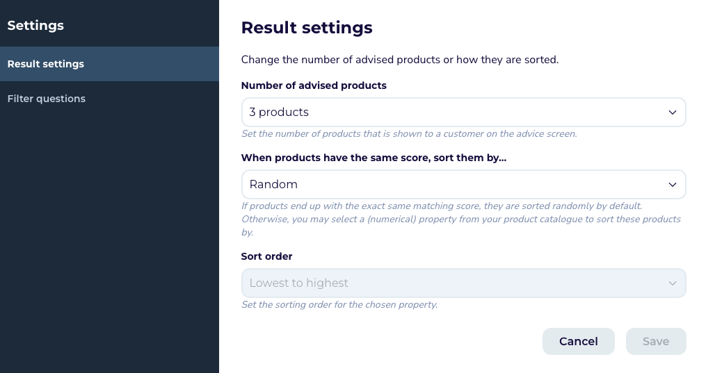This screenshot has height=373, width=706.
Task: Cancel the result settings changes
Action: pyautogui.click(x=579, y=342)
